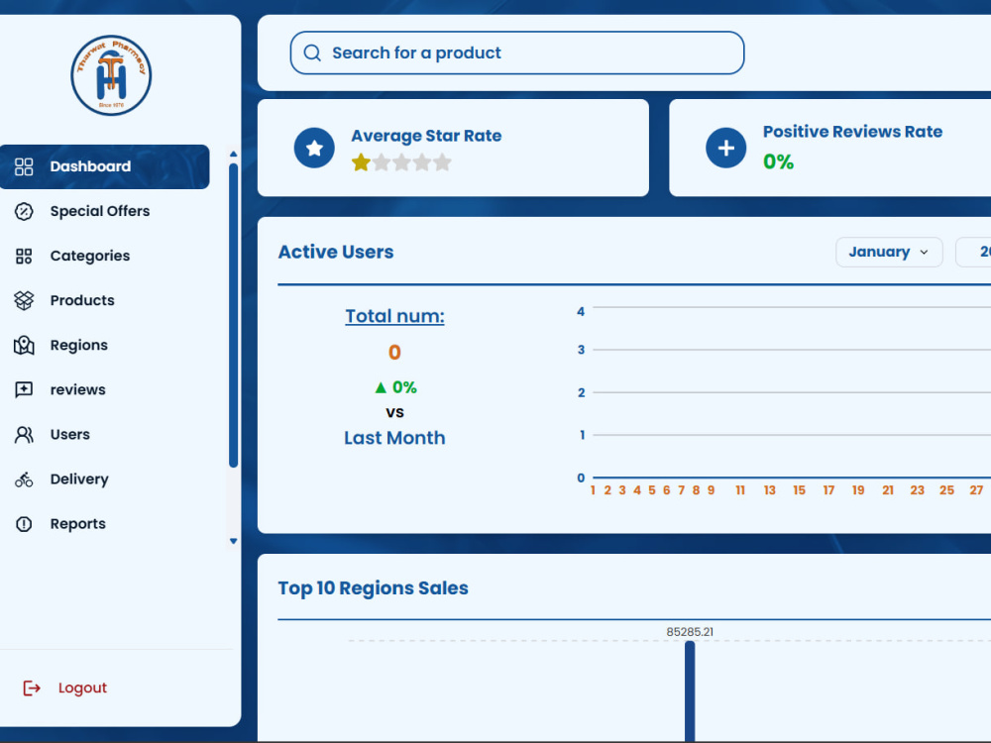The image size is (991, 743).
Task: Click the fifth grey star in rating
Action: (442, 162)
